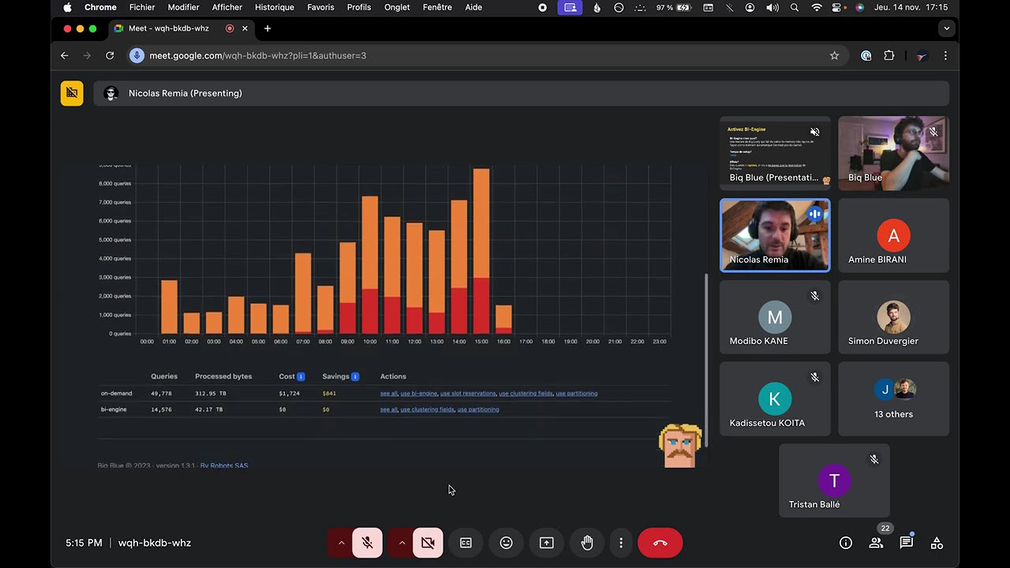Image resolution: width=1010 pixels, height=568 pixels.
Task: Open use clustering fields in the bi-engine row
Action: (427, 409)
